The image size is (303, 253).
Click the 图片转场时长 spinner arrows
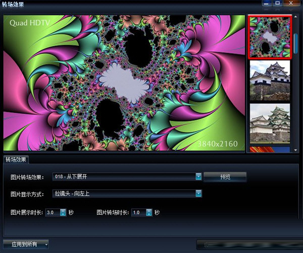pos(149,213)
